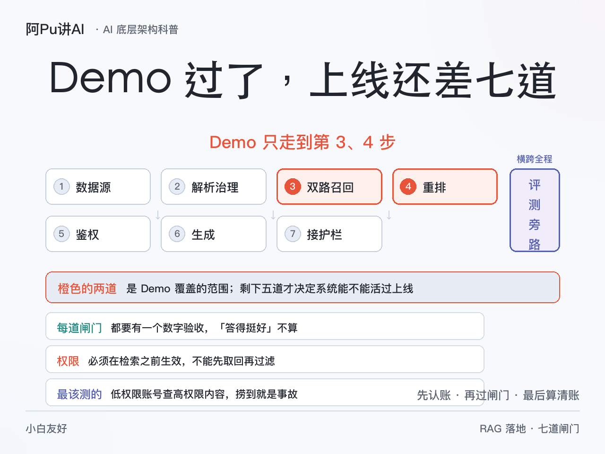Image resolution: width=605 pixels, height=454 pixels.
Task: Click the vertical 评测旁路 box
Action: pos(535,210)
